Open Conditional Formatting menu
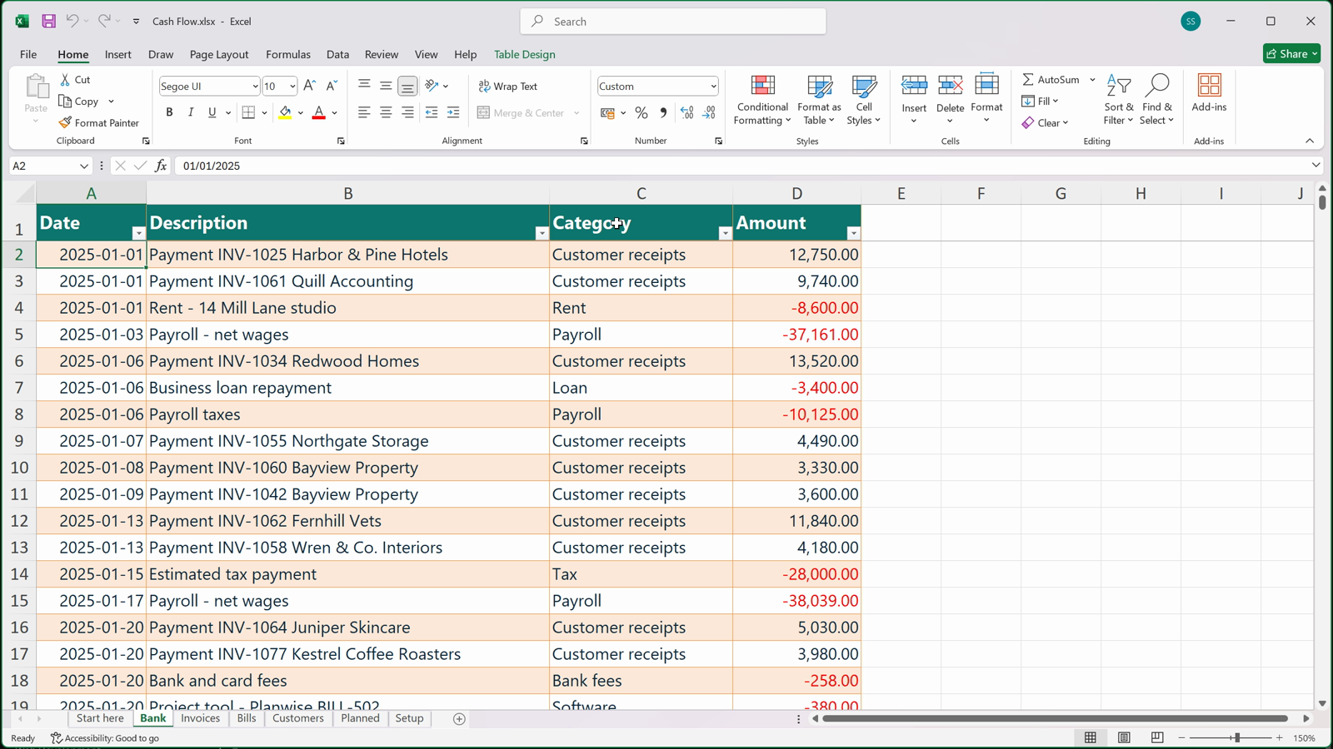 point(762,100)
